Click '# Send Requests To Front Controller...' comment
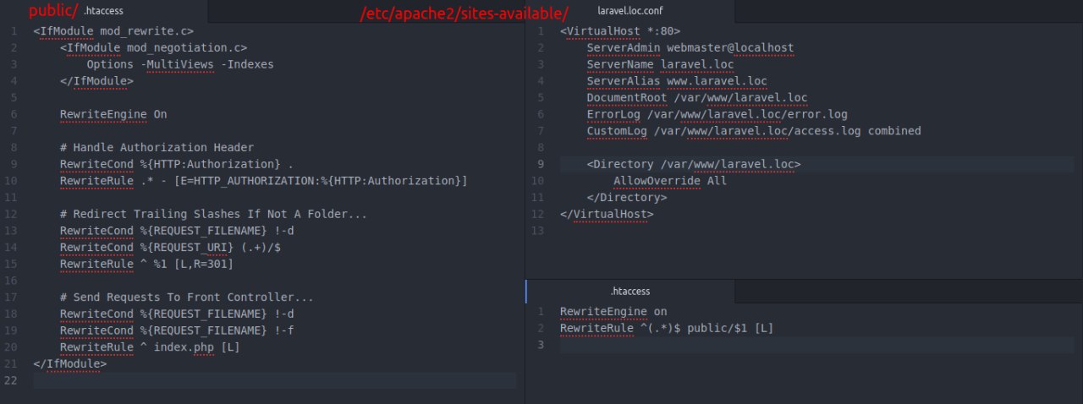1083x404 pixels. [x=187, y=298]
